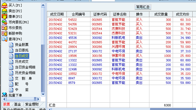
Task: Click the document icon beside 历史资金明细
Action: 11,73
